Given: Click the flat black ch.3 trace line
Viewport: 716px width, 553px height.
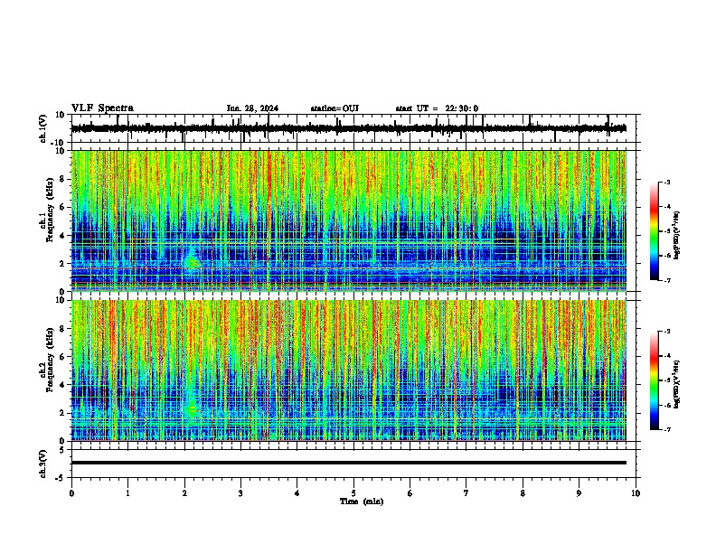Looking at the screenshot, I should tap(349, 463).
